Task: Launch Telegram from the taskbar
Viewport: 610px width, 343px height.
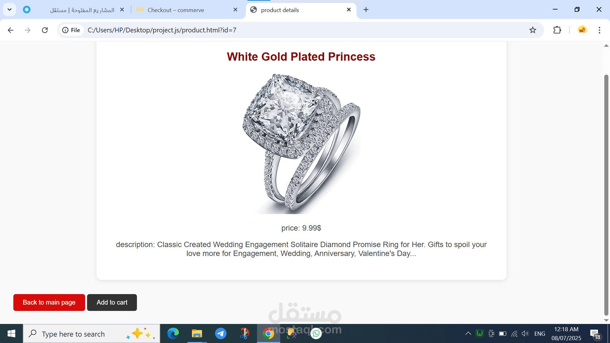Action: click(x=221, y=334)
